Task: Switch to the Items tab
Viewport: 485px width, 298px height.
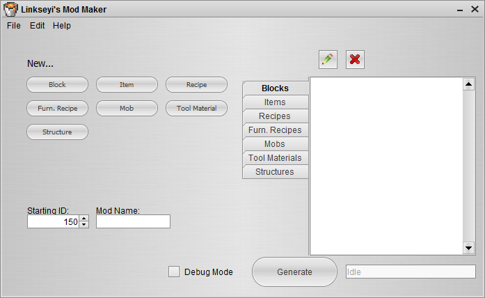Action: (276, 102)
